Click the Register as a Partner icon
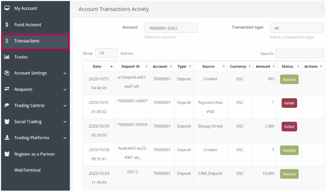The height and width of the screenshot is (192, 328). [x=7, y=154]
